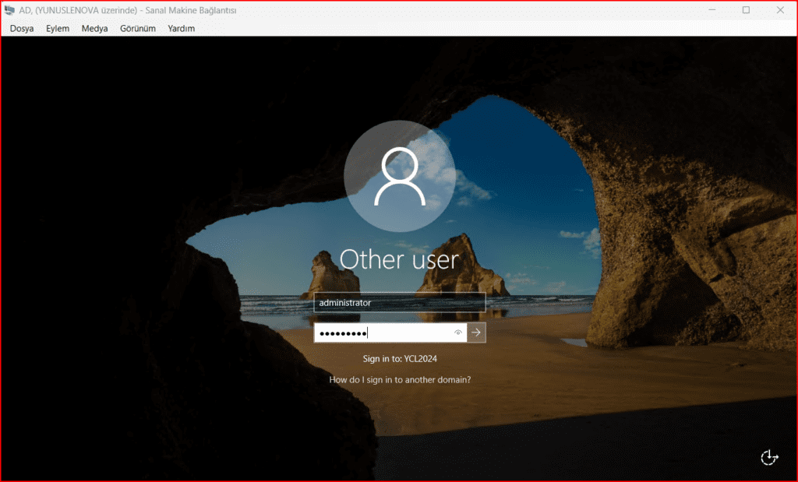Open the Görünüm menu
Image resolution: width=798 pixels, height=482 pixels.
click(x=138, y=28)
